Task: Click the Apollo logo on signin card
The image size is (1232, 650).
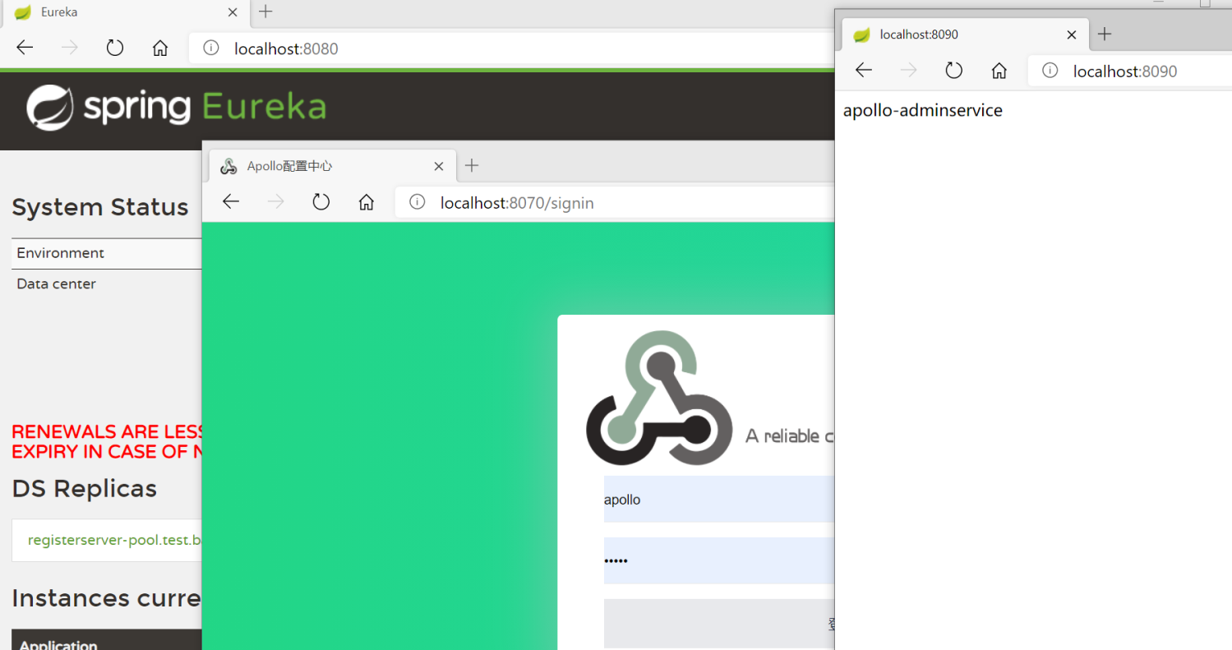Action: 659,399
